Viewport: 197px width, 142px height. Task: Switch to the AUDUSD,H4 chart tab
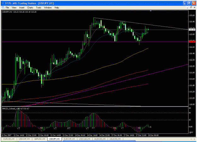pyautogui.click(x=100, y=139)
